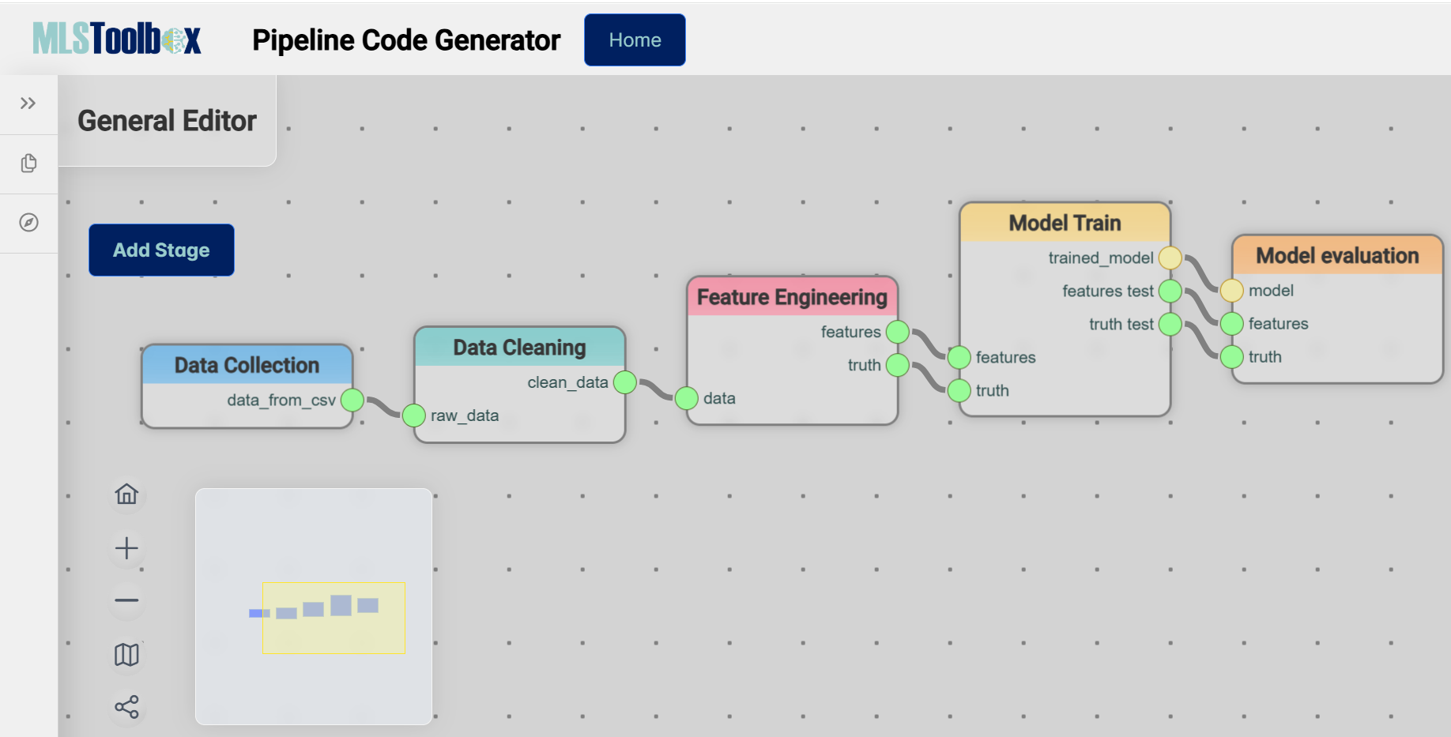
Task: Click the features test output port
Action: pyautogui.click(x=1170, y=291)
